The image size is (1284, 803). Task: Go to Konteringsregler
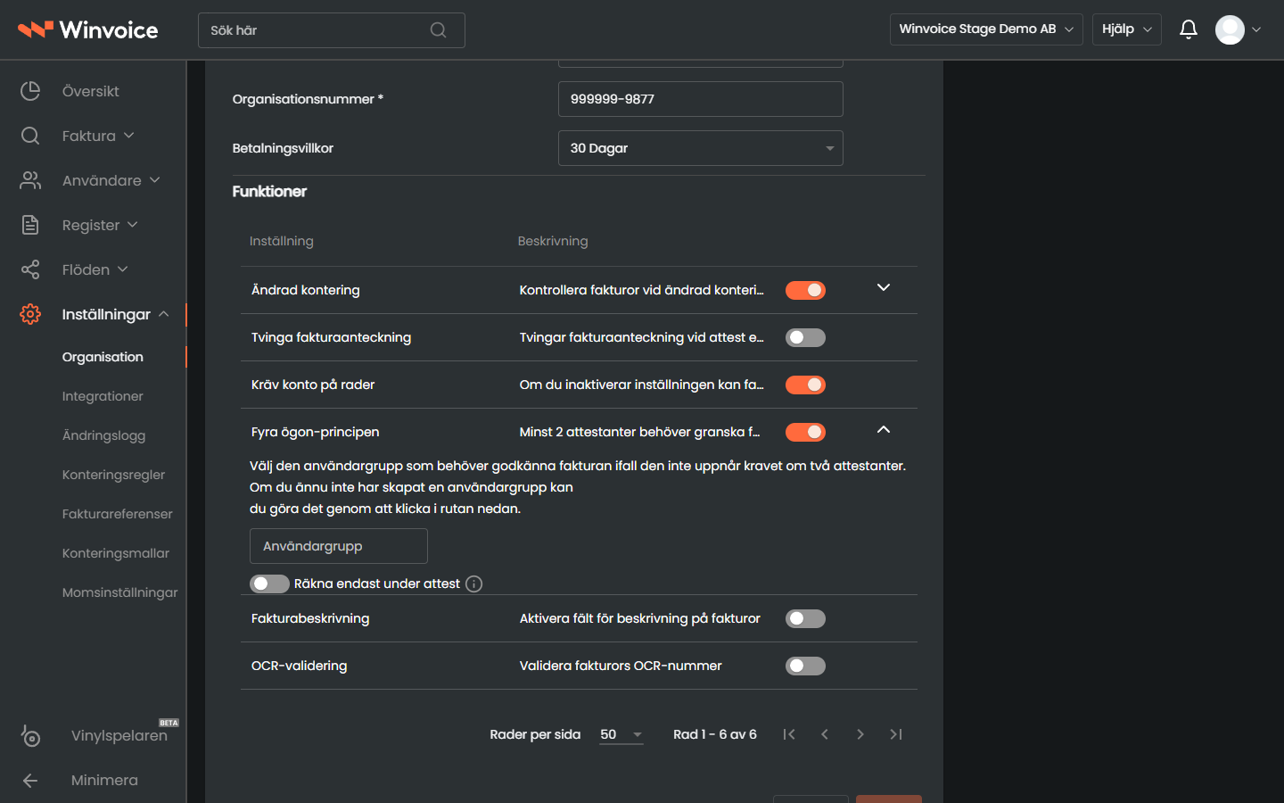(x=113, y=475)
